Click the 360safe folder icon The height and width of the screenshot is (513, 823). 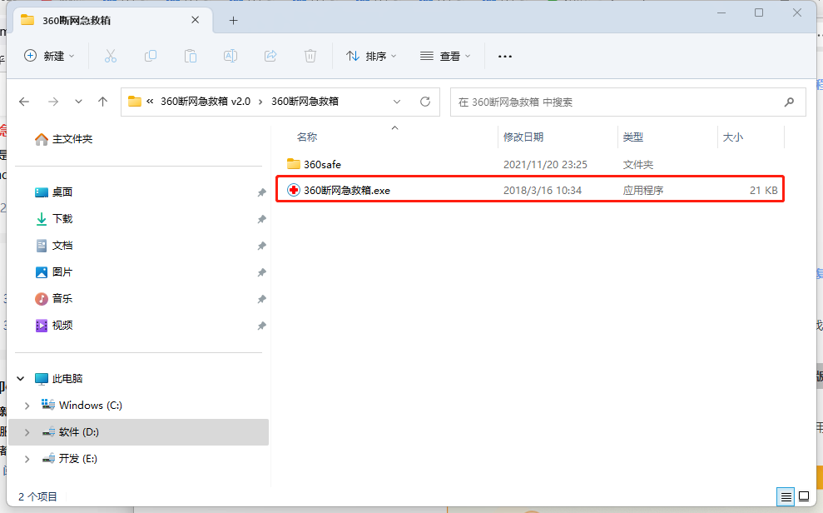pyautogui.click(x=294, y=164)
